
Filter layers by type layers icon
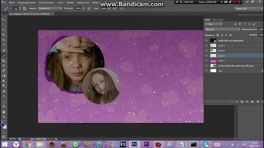pos(245,24)
